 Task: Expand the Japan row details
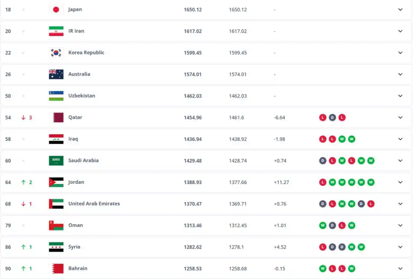(x=400, y=10)
